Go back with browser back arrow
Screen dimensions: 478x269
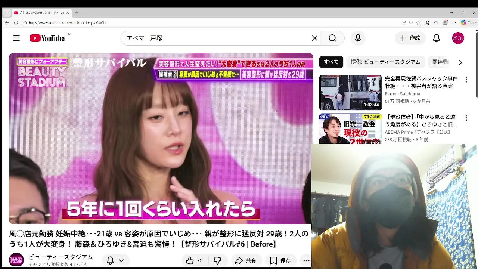[x=7, y=22]
